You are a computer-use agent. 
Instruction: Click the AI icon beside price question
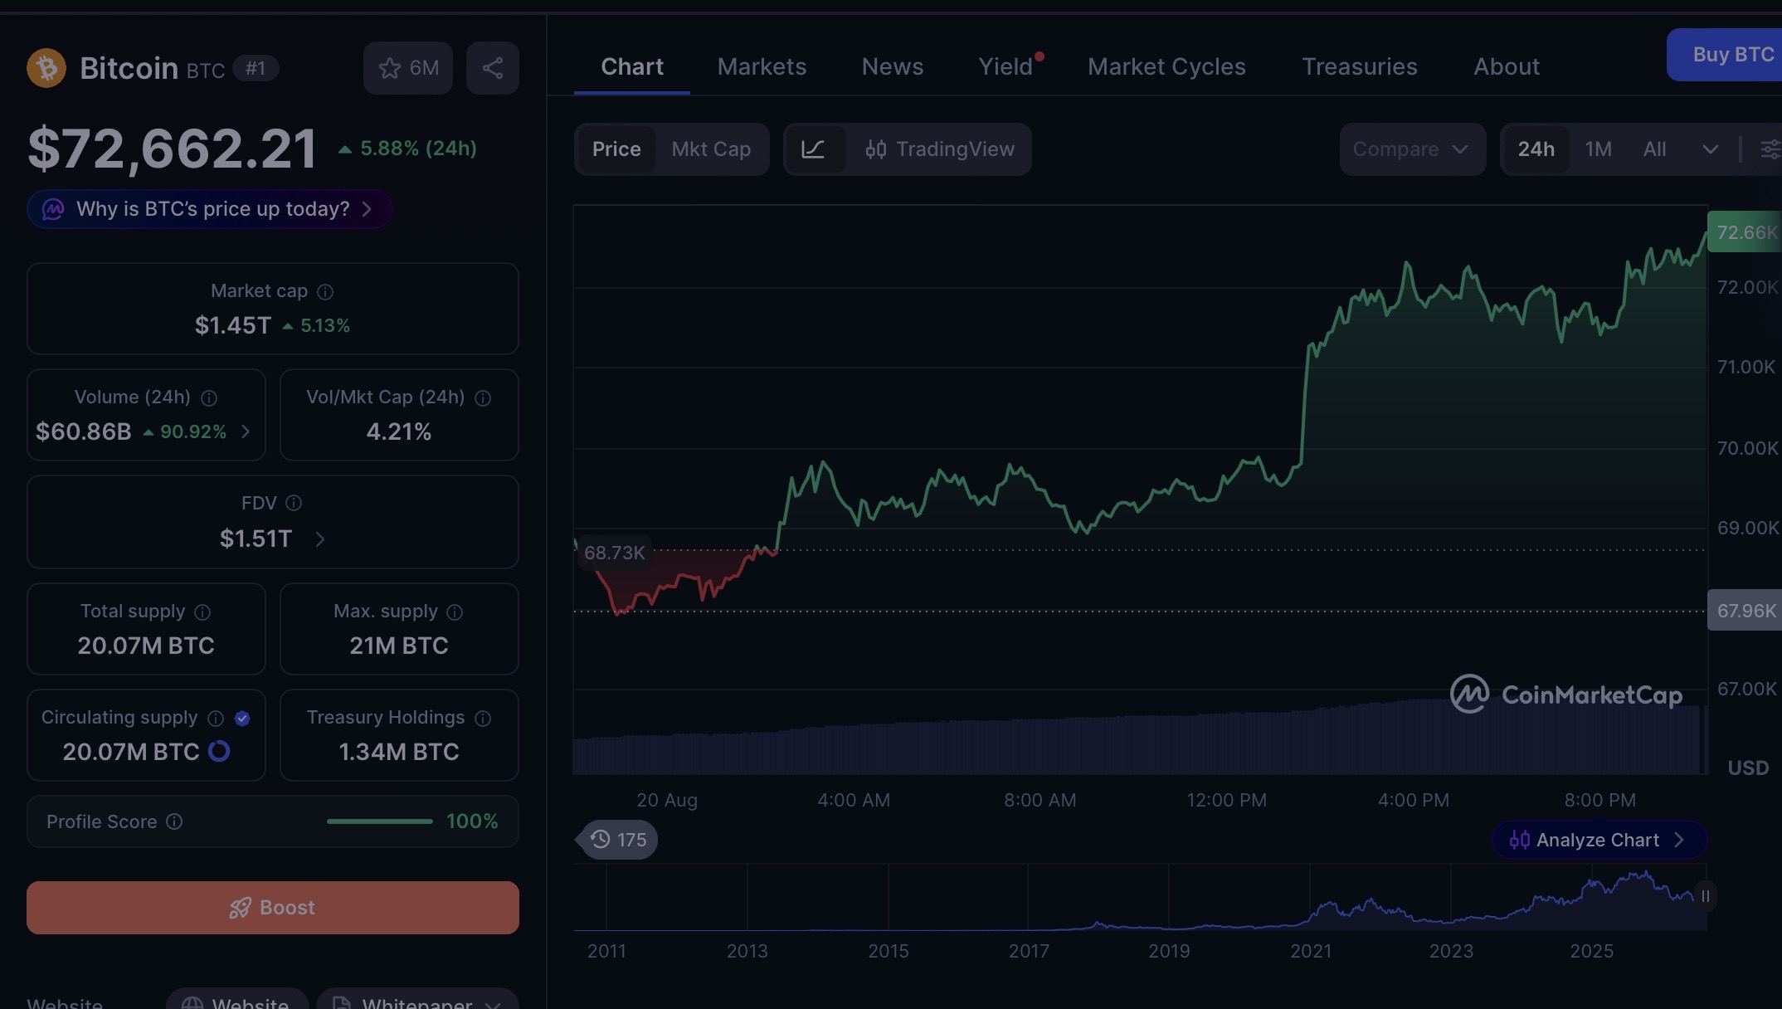point(53,209)
